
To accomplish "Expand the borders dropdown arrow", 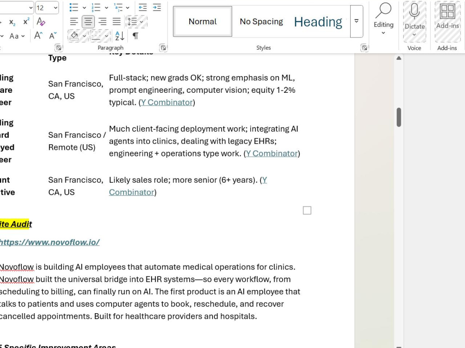I will pos(106,36).
